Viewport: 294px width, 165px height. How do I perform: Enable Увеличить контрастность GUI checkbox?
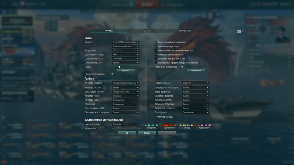coord(156,59)
